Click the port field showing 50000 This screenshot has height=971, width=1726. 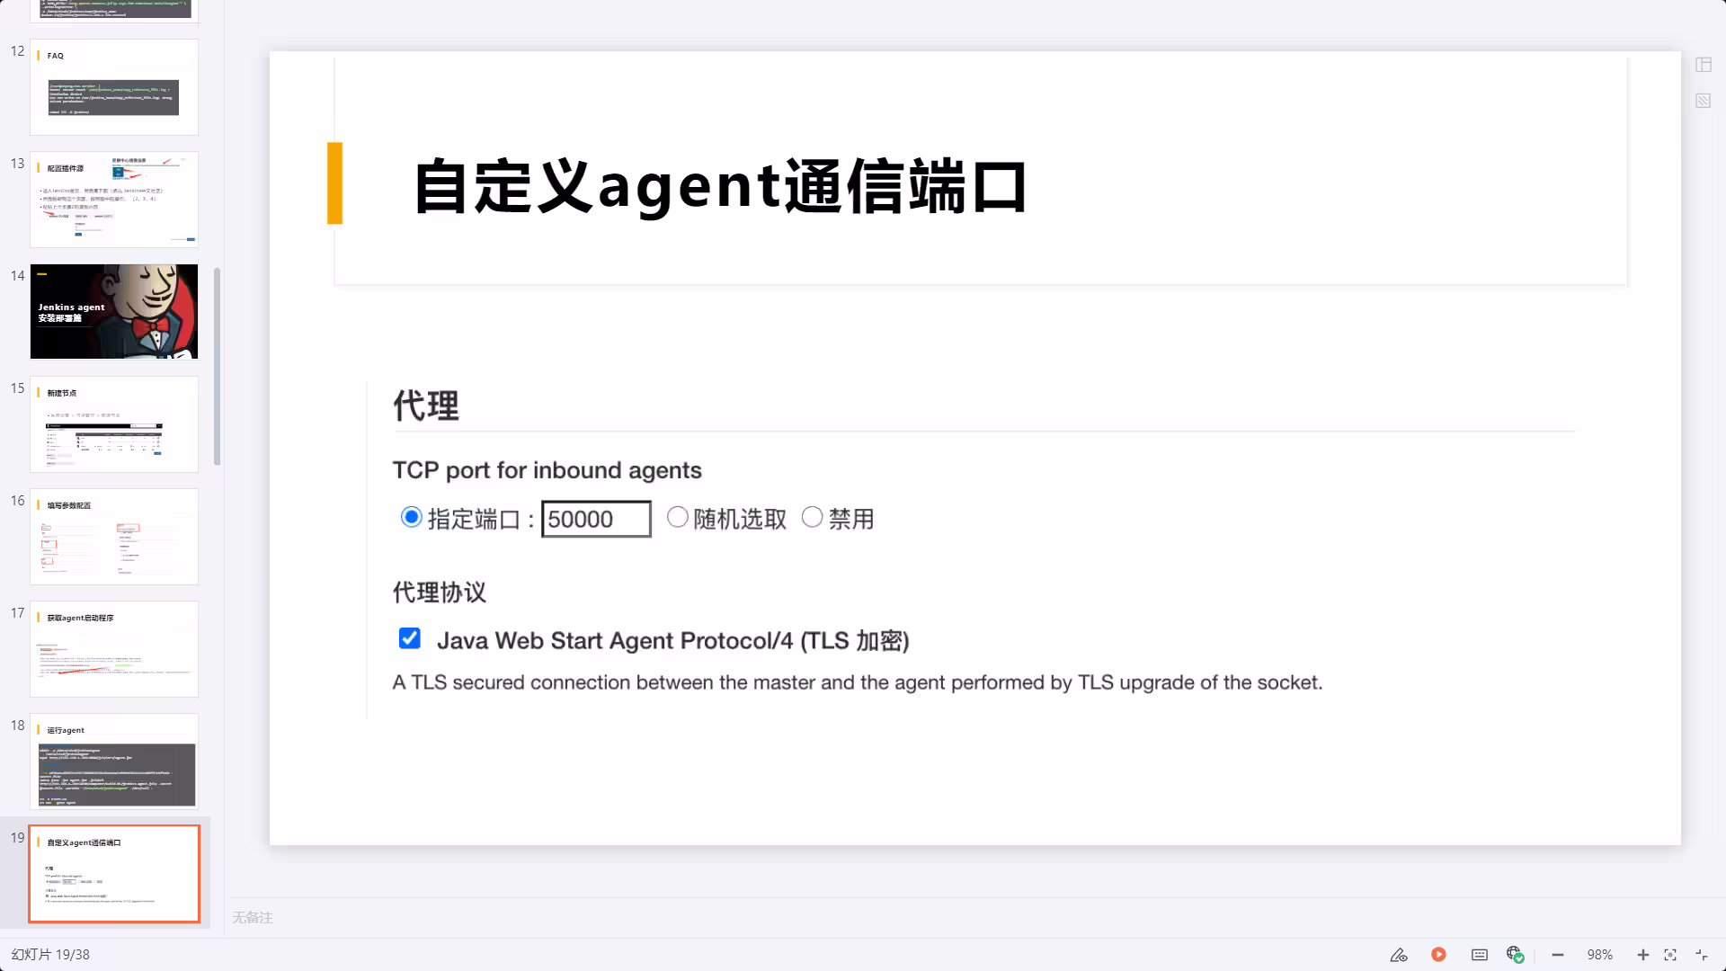coord(596,519)
